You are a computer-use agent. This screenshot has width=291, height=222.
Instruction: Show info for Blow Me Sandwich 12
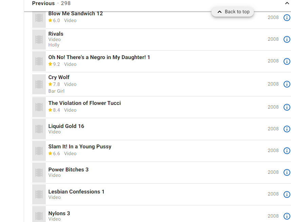[x=287, y=18]
